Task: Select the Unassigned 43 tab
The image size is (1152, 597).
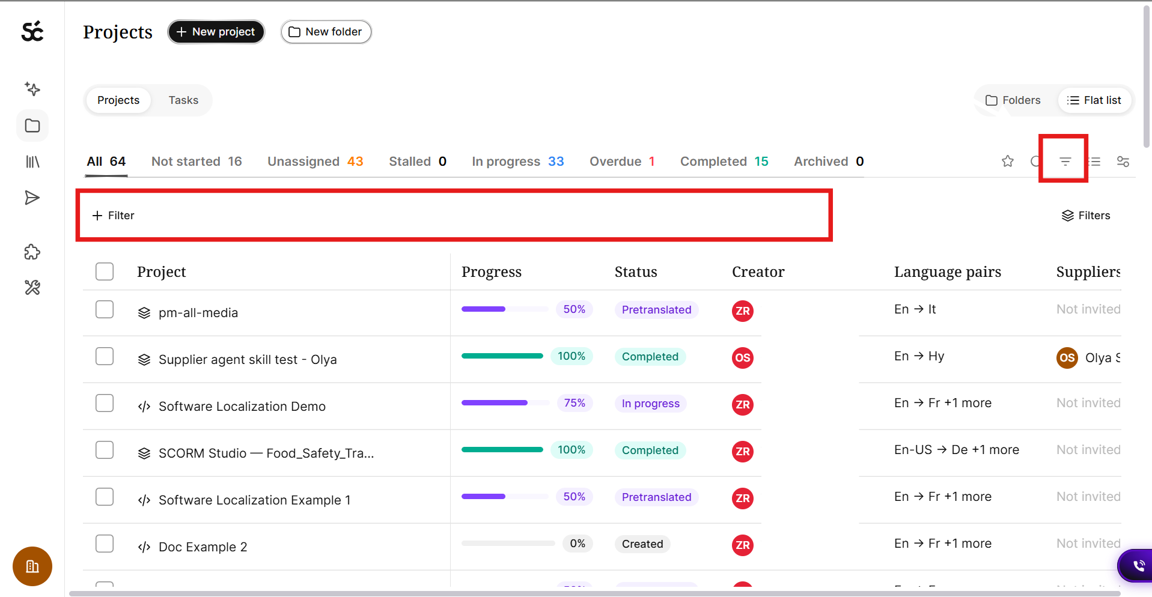Action: (315, 162)
